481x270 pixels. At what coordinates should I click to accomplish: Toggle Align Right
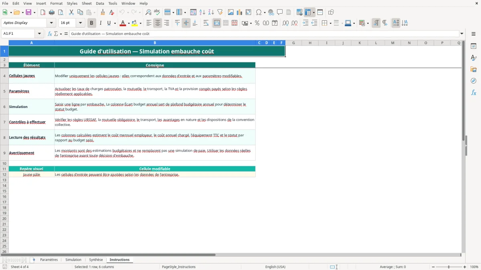[x=166, y=23]
